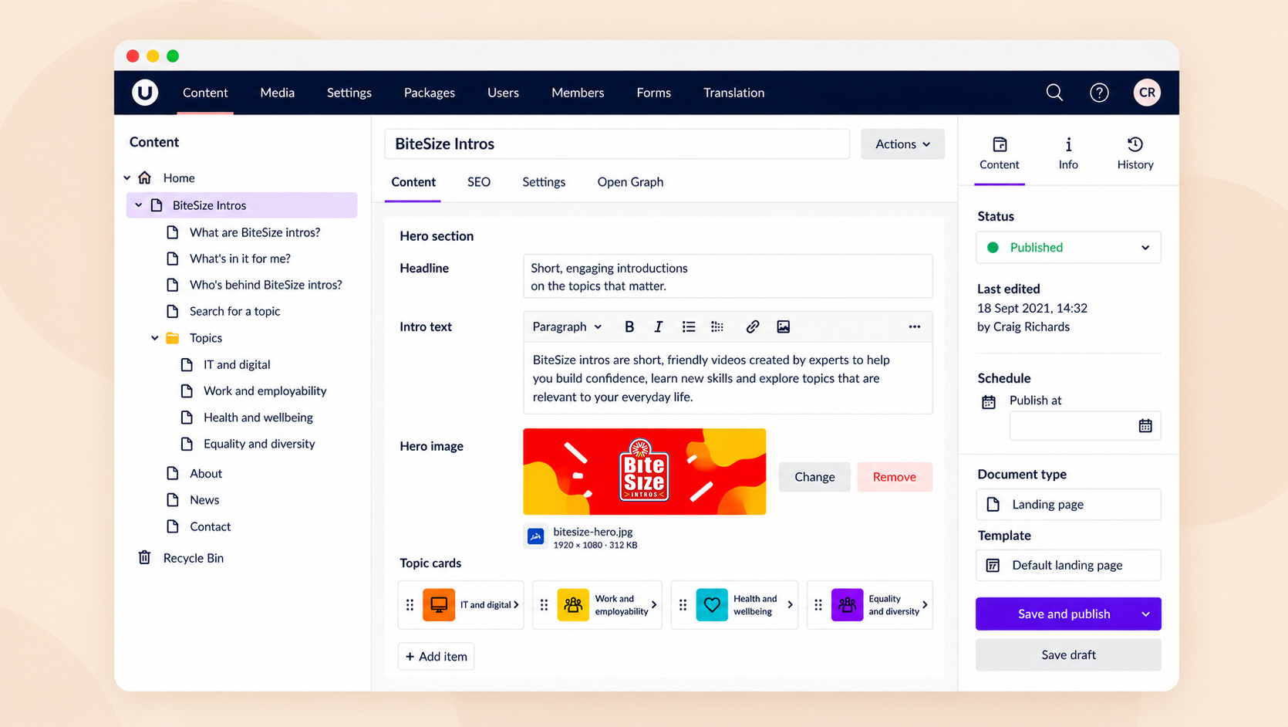Open the Media section
This screenshot has width=1288, height=727.
pos(278,93)
